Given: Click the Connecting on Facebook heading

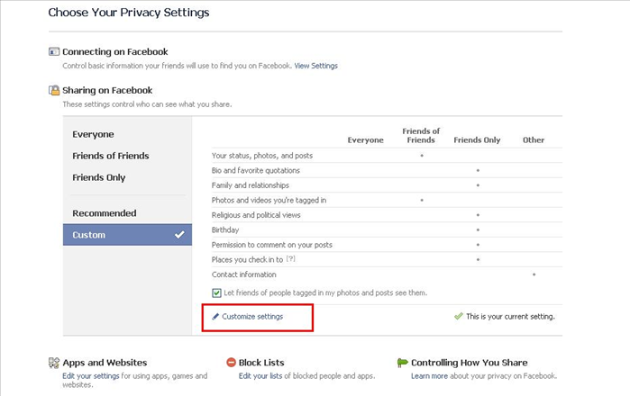Looking at the screenshot, I should [115, 52].
